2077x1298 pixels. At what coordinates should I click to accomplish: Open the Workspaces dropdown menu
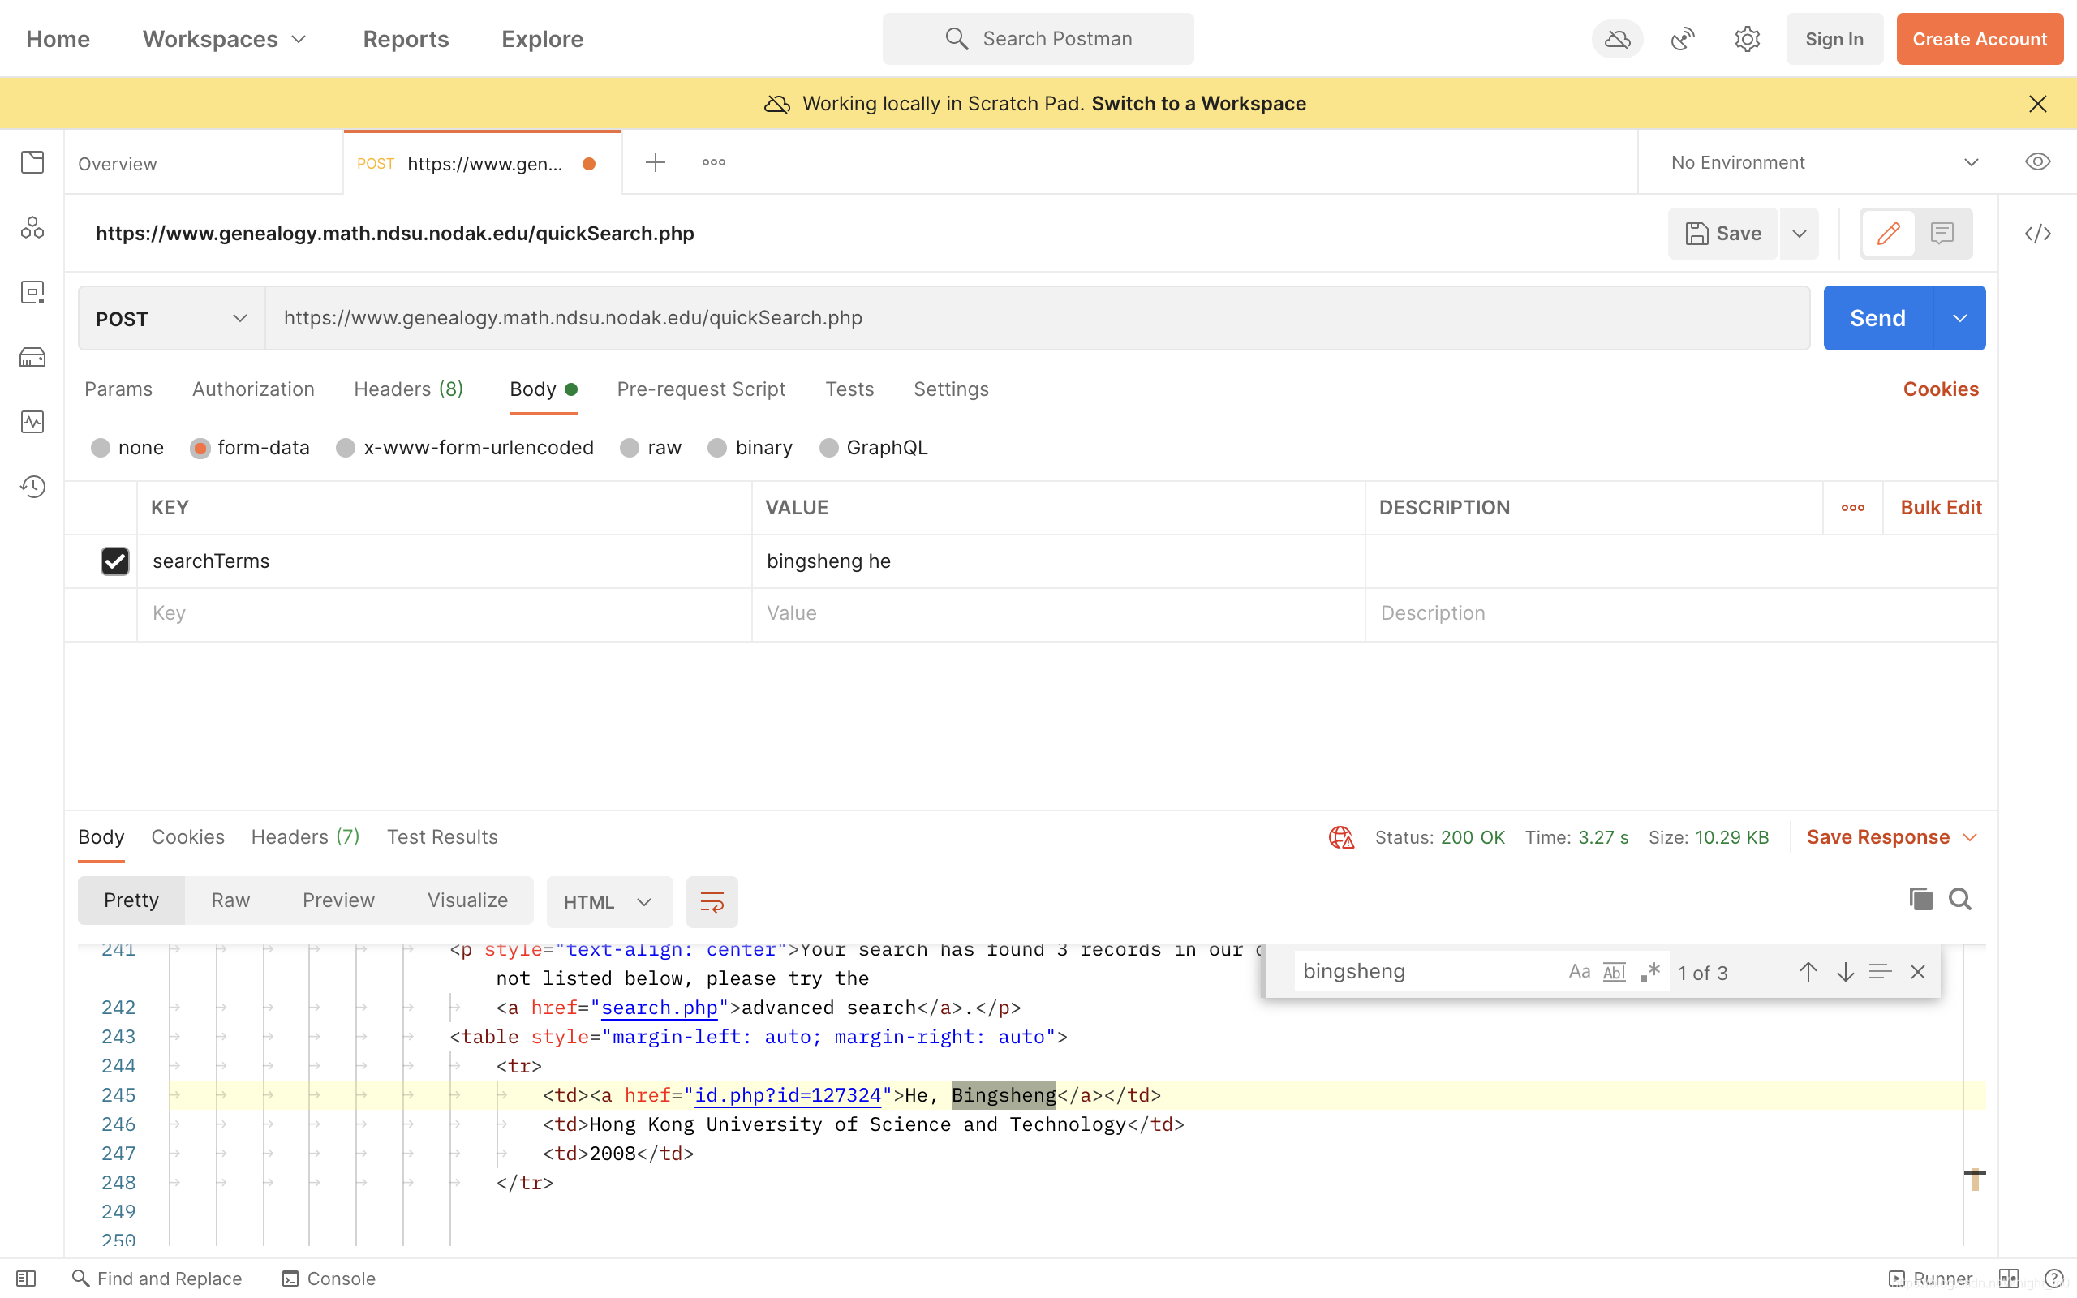[x=225, y=39]
